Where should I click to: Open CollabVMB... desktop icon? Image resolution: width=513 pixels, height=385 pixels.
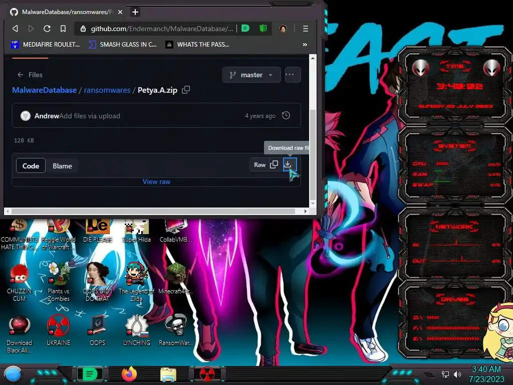point(176,231)
